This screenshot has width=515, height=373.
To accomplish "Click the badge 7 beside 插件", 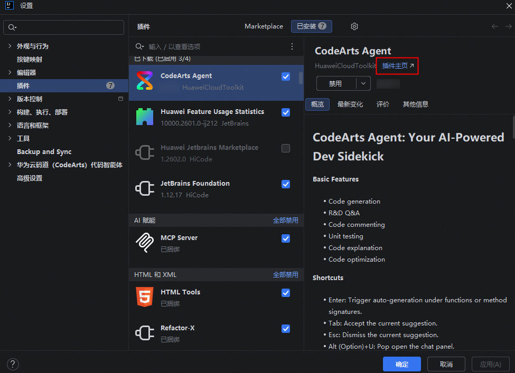I will click(110, 85).
